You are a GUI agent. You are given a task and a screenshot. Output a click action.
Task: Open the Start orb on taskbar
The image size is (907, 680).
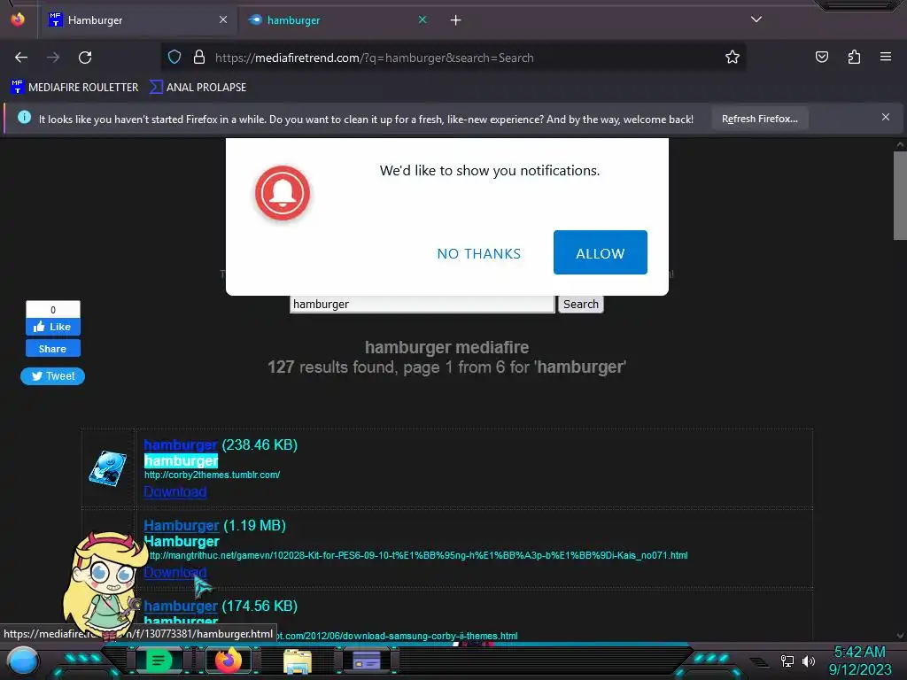pyautogui.click(x=23, y=661)
